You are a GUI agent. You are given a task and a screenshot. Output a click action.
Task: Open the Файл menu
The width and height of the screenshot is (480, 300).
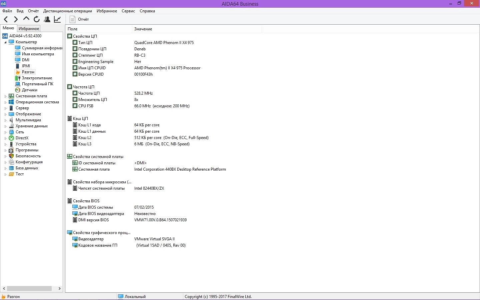point(7,11)
